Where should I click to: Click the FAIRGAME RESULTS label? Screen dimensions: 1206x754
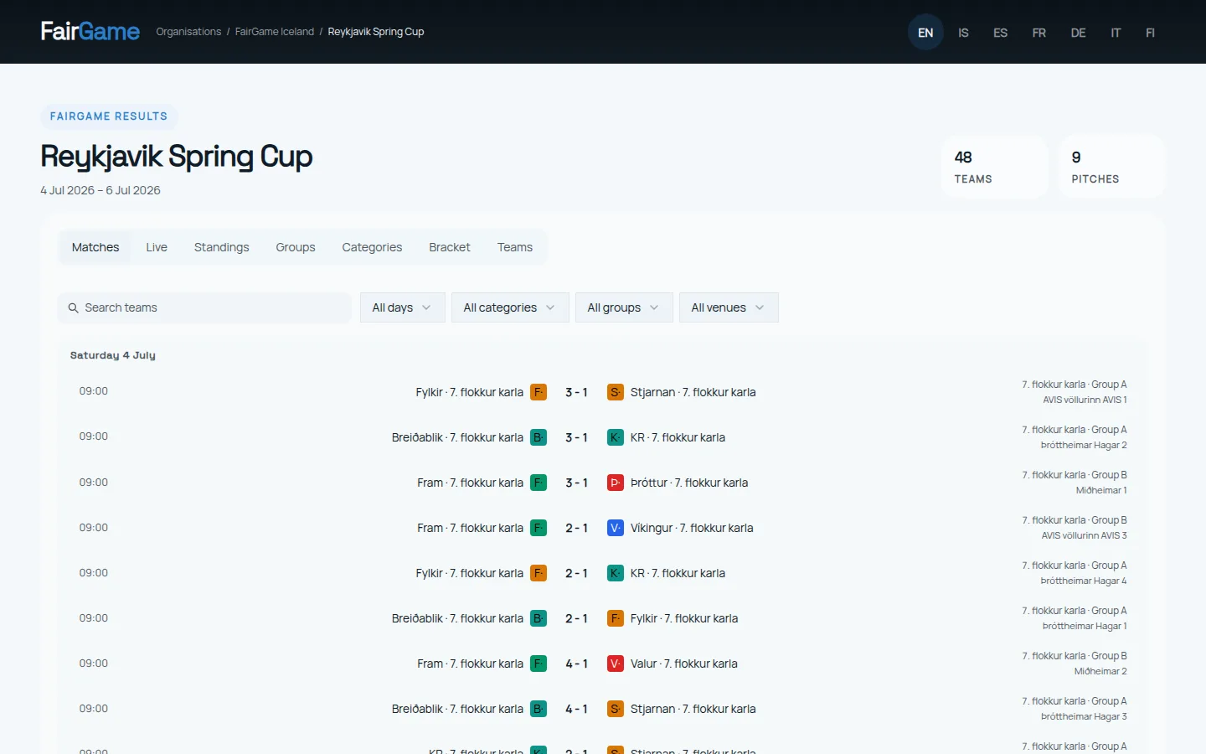[109, 116]
